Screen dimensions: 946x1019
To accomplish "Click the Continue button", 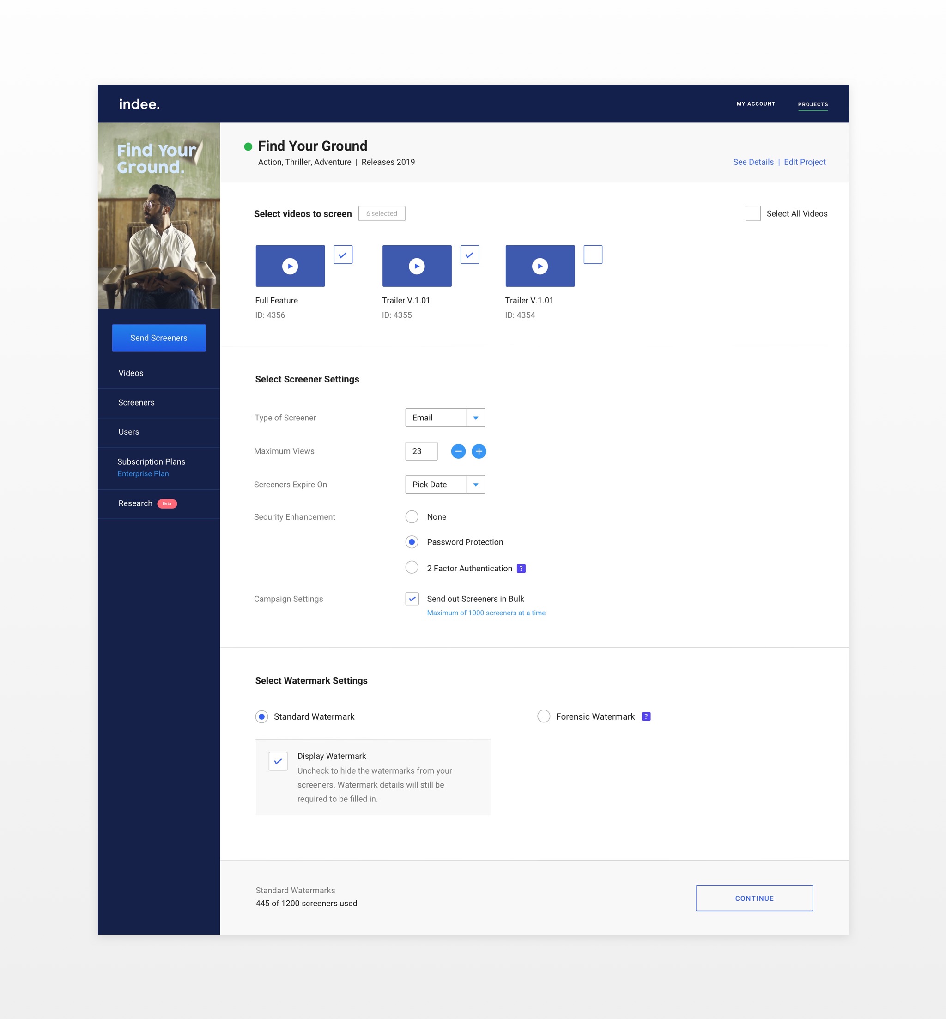I will 754,898.
